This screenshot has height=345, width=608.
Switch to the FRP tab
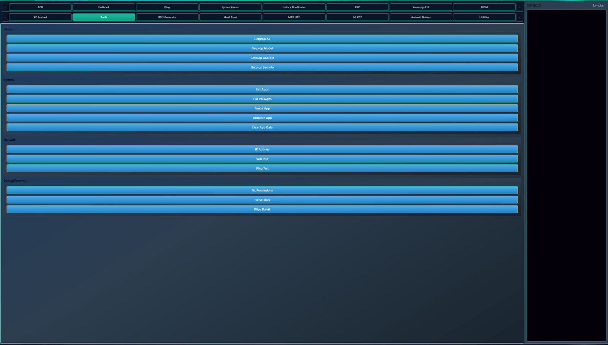tap(357, 7)
